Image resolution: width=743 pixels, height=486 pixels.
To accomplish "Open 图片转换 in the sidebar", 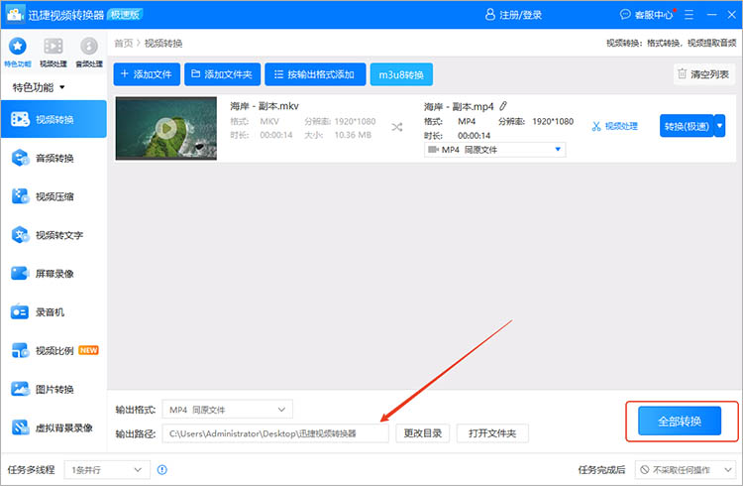I will (x=53, y=389).
